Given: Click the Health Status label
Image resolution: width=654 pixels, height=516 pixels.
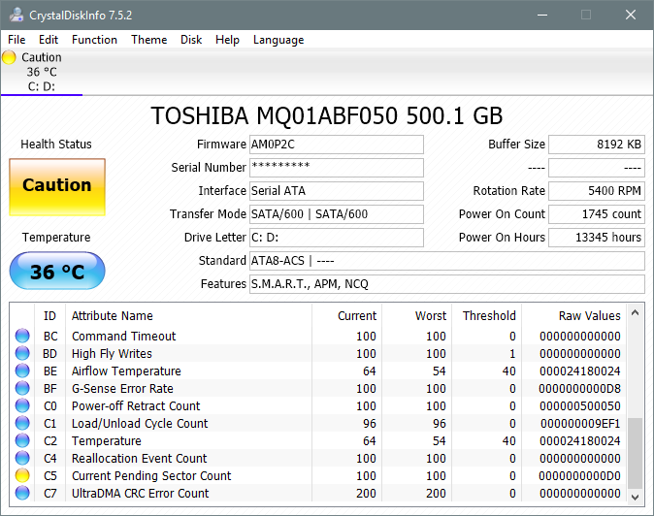Looking at the screenshot, I should [x=56, y=145].
